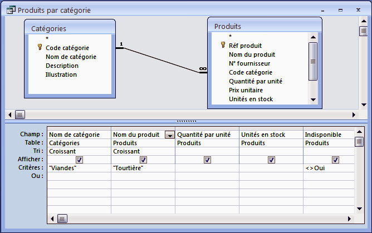This screenshot has width=372, height=233.
Task: Select Unités en stock in Produits table
Action: (x=251, y=99)
